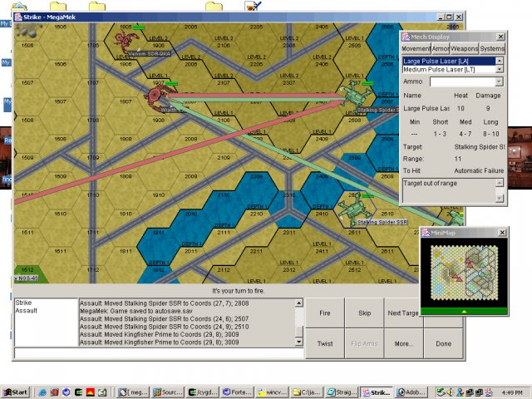Click the Strik... taskbar button

pos(377,392)
